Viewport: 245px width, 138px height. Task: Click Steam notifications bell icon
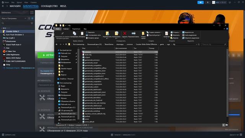pos(207,2)
